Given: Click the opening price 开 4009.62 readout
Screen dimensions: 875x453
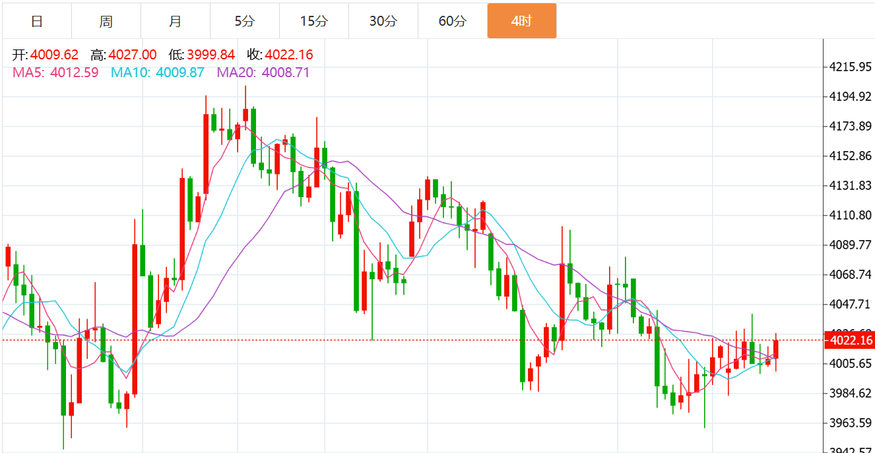Looking at the screenshot, I should point(46,55).
